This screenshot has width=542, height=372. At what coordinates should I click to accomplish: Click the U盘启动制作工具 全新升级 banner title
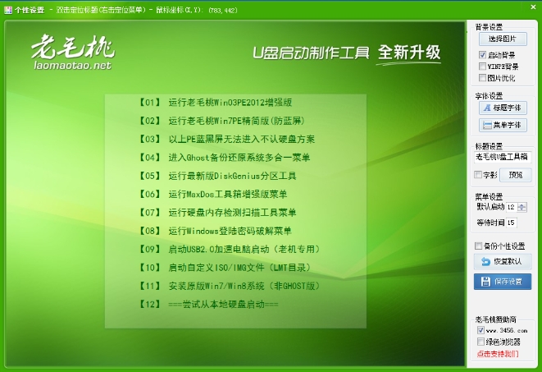tap(347, 53)
